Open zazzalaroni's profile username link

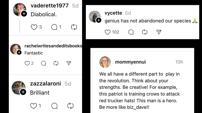[x=45, y=84]
